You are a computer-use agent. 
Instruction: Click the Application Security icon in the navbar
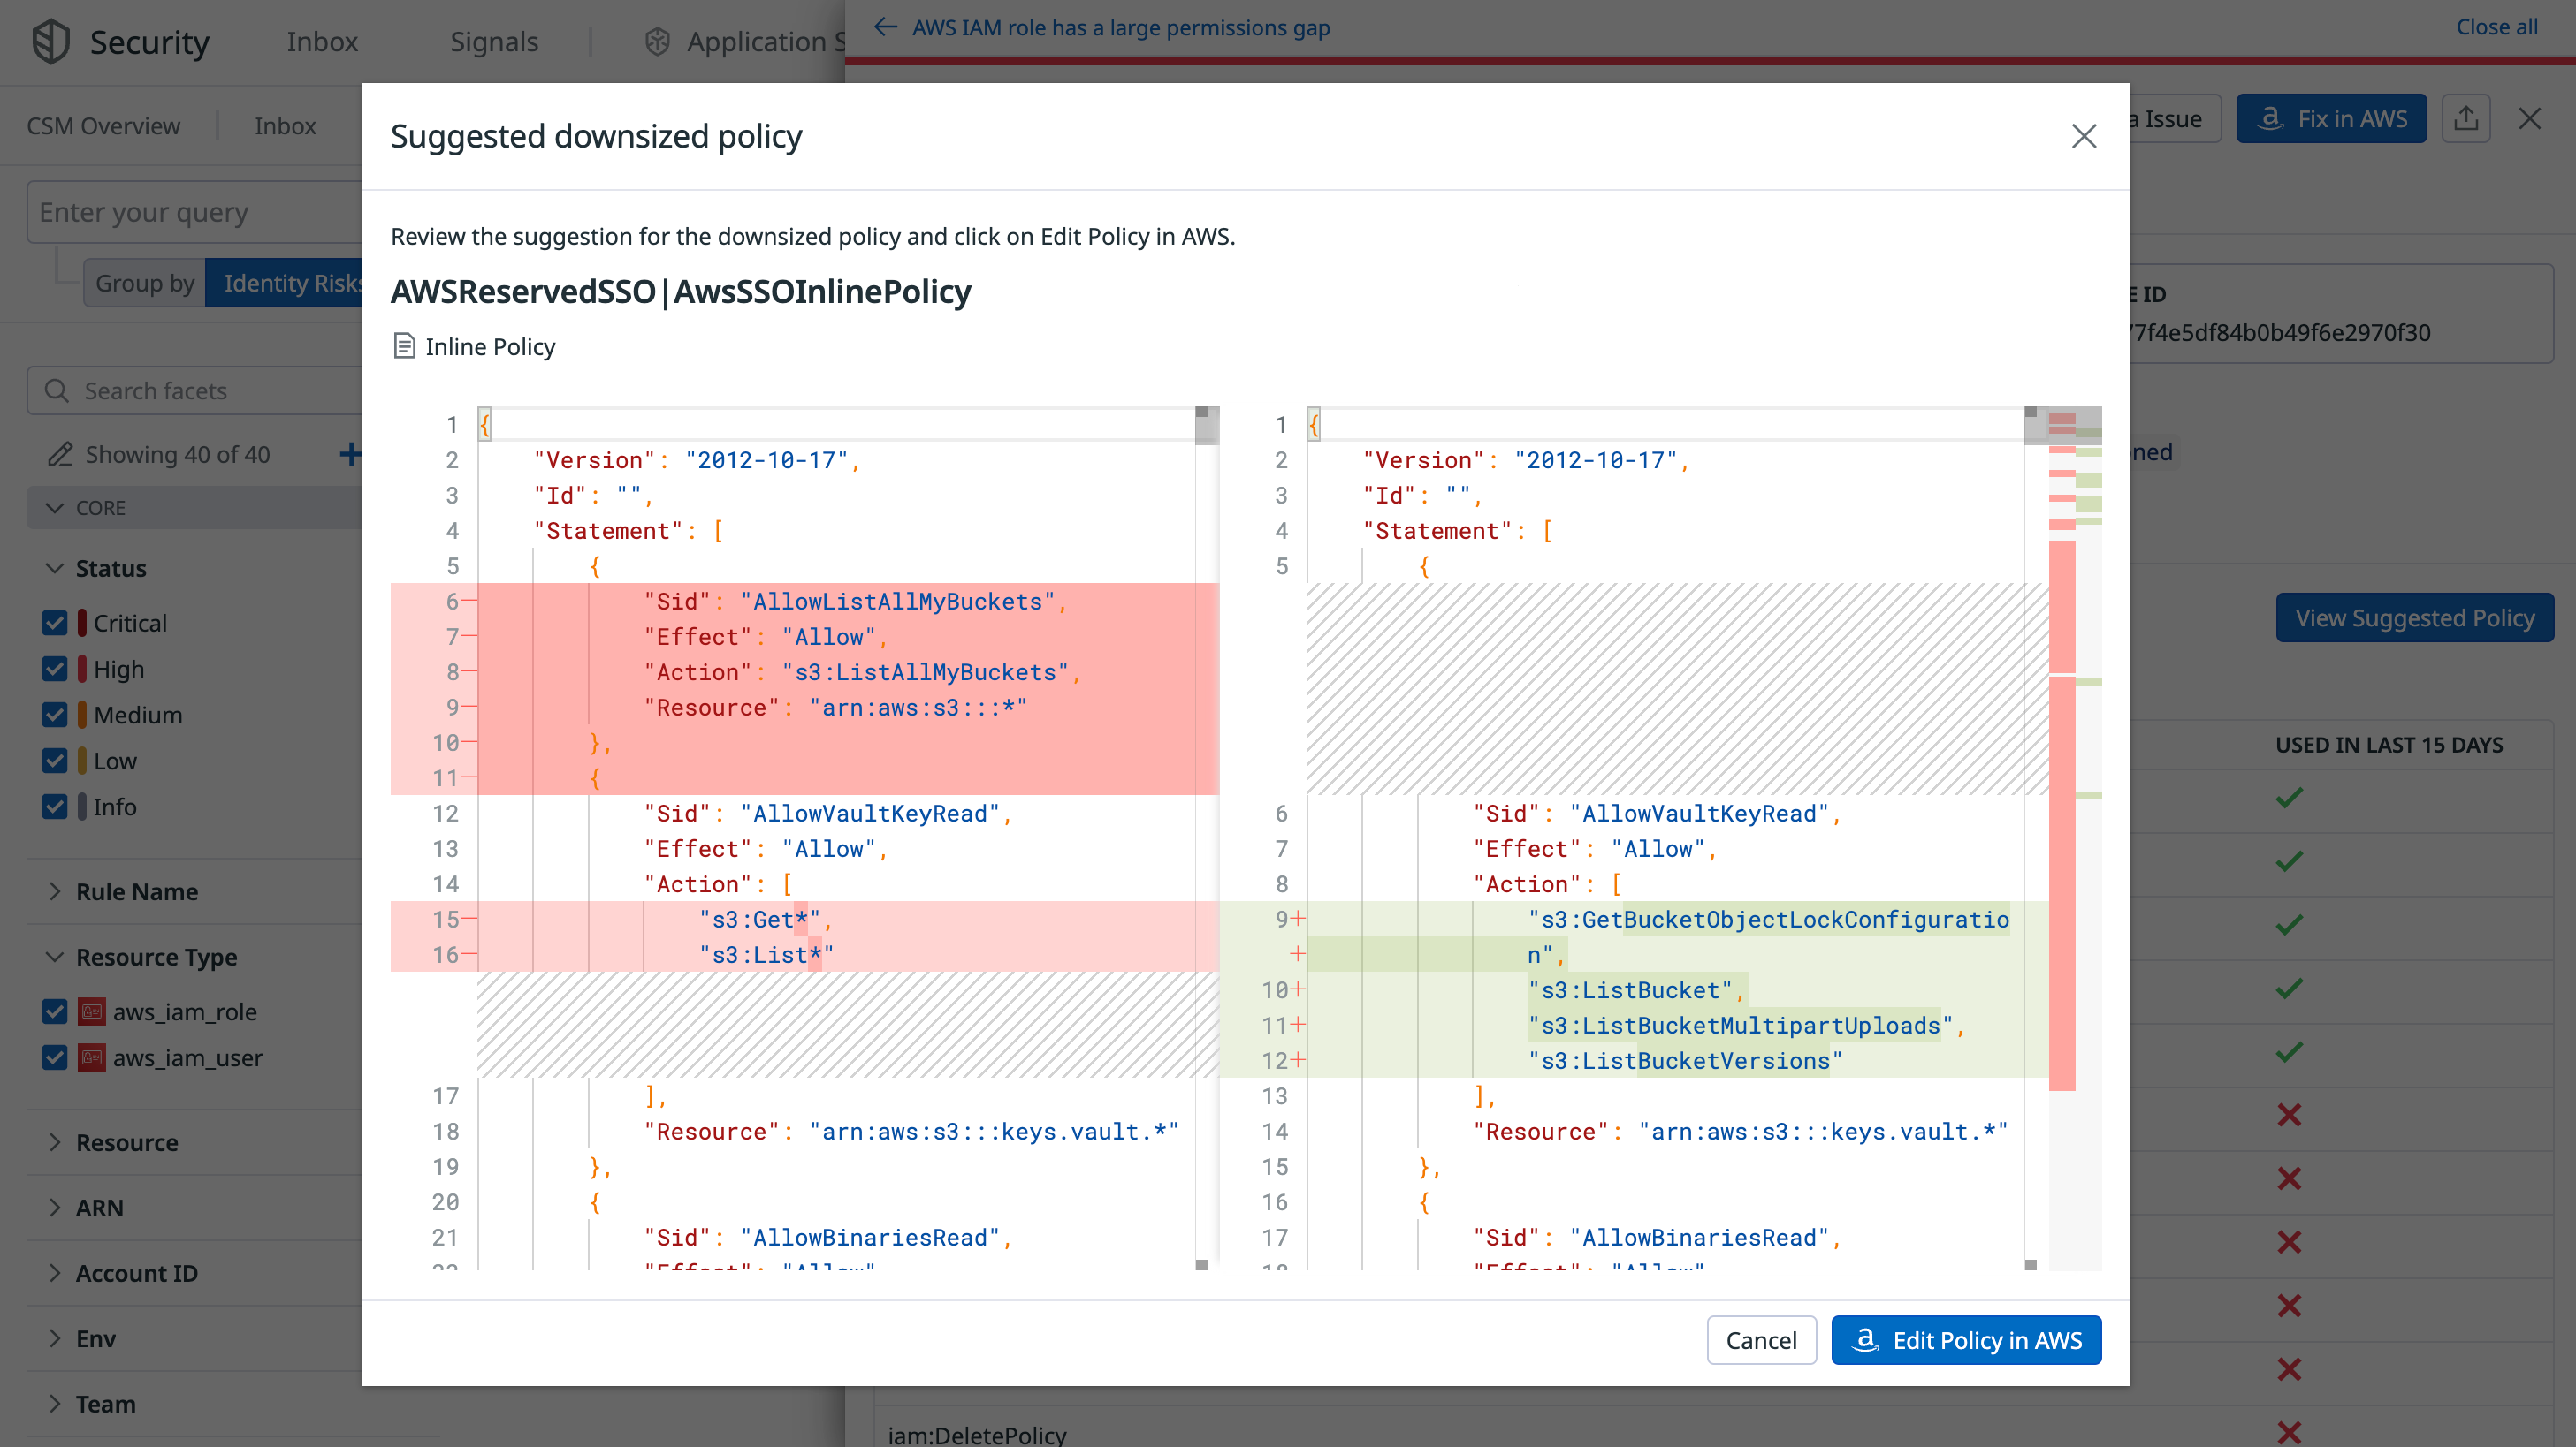[657, 42]
